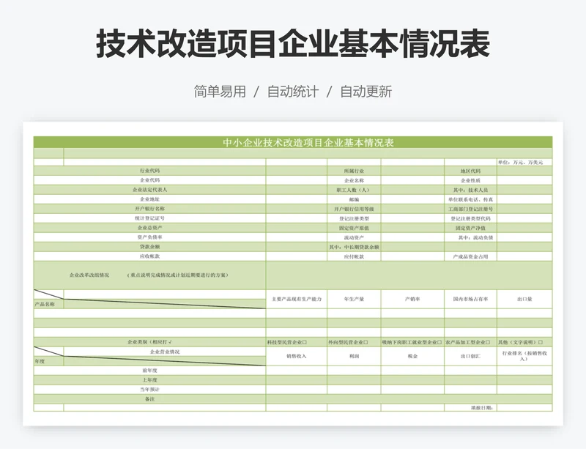This screenshot has width=586, height=449.
Task: Click the 其中：流动负债 cell
Action: coord(470,237)
